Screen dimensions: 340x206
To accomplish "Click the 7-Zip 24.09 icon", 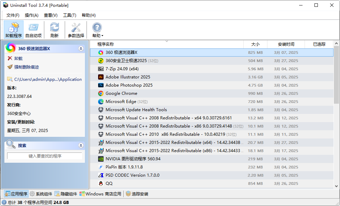I will click(x=101, y=69).
